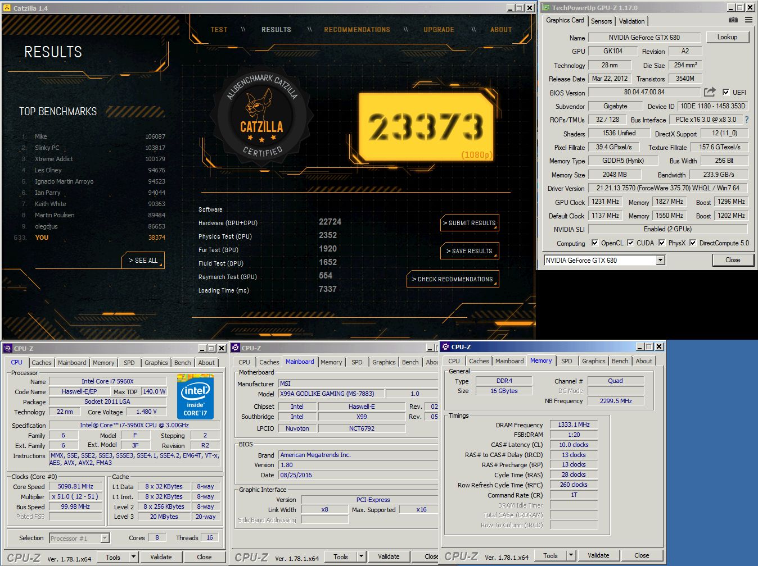The image size is (758, 566).
Task: Click the Catzilla Certified badge logo
Action: (262, 115)
